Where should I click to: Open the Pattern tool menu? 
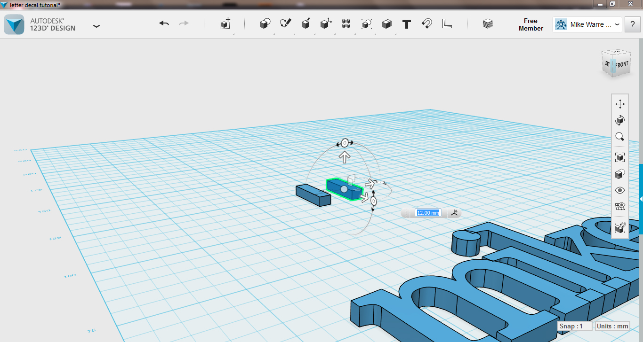[346, 24]
